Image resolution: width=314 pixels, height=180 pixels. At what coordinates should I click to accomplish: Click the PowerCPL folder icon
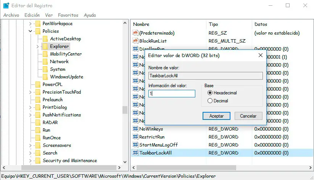[x=38, y=84]
